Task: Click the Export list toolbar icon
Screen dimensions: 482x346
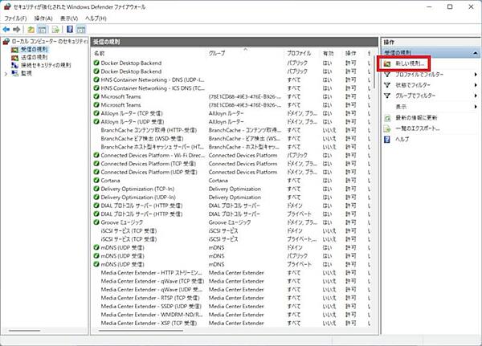Action: click(x=55, y=30)
